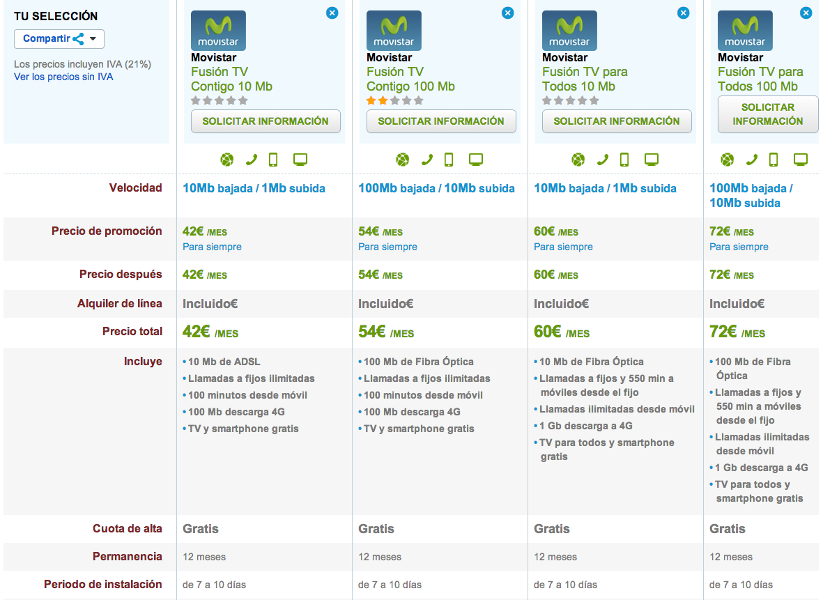Image resolution: width=823 pixels, height=600 pixels.
Task: Remove Fusión TV Contigo 100 Mb column
Action: click(x=507, y=13)
